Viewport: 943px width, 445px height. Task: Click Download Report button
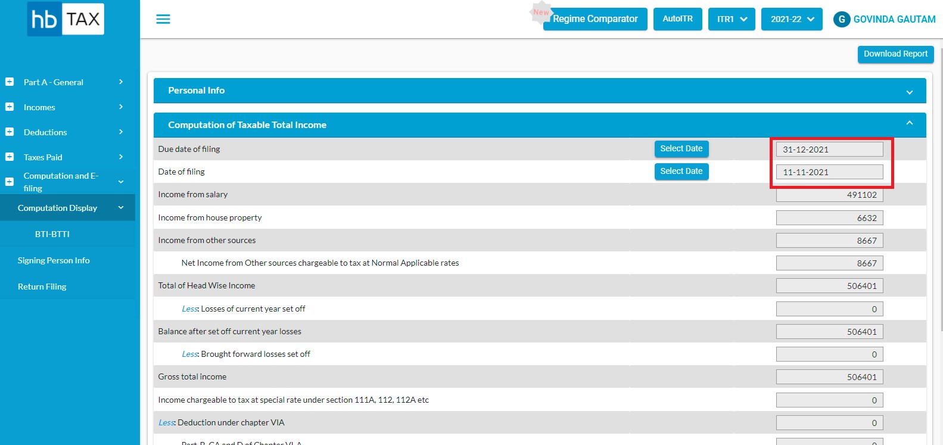[x=896, y=54]
